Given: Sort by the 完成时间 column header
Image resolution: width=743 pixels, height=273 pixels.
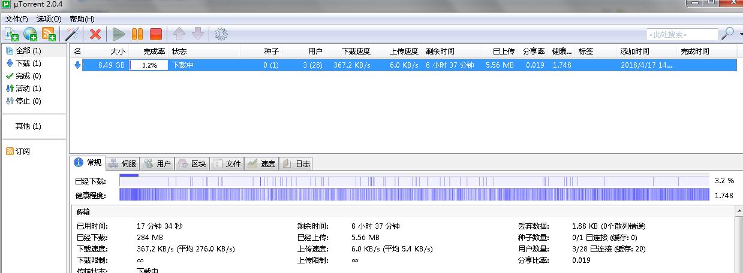Looking at the screenshot, I should 707,51.
